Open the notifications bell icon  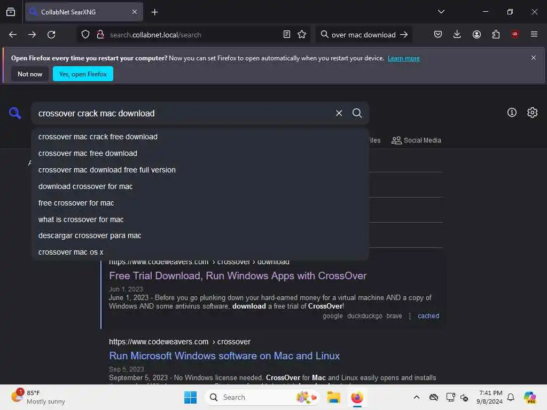pyautogui.click(x=511, y=397)
